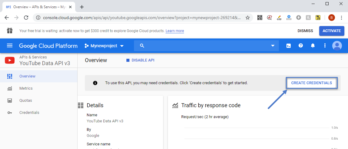
Task: Open the notifications bell
Action: (313, 46)
